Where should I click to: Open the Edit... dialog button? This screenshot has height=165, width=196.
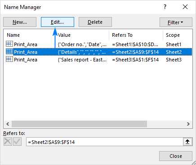[x=58, y=22]
